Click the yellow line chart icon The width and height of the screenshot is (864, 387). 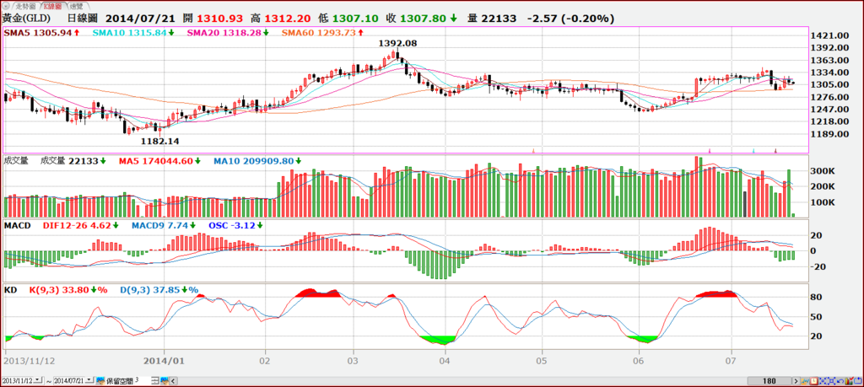805,381
